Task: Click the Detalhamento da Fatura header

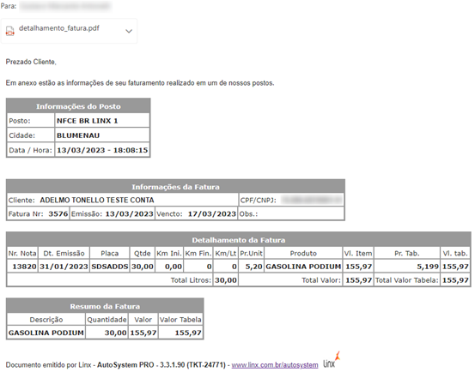Action: tap(239, 240)
